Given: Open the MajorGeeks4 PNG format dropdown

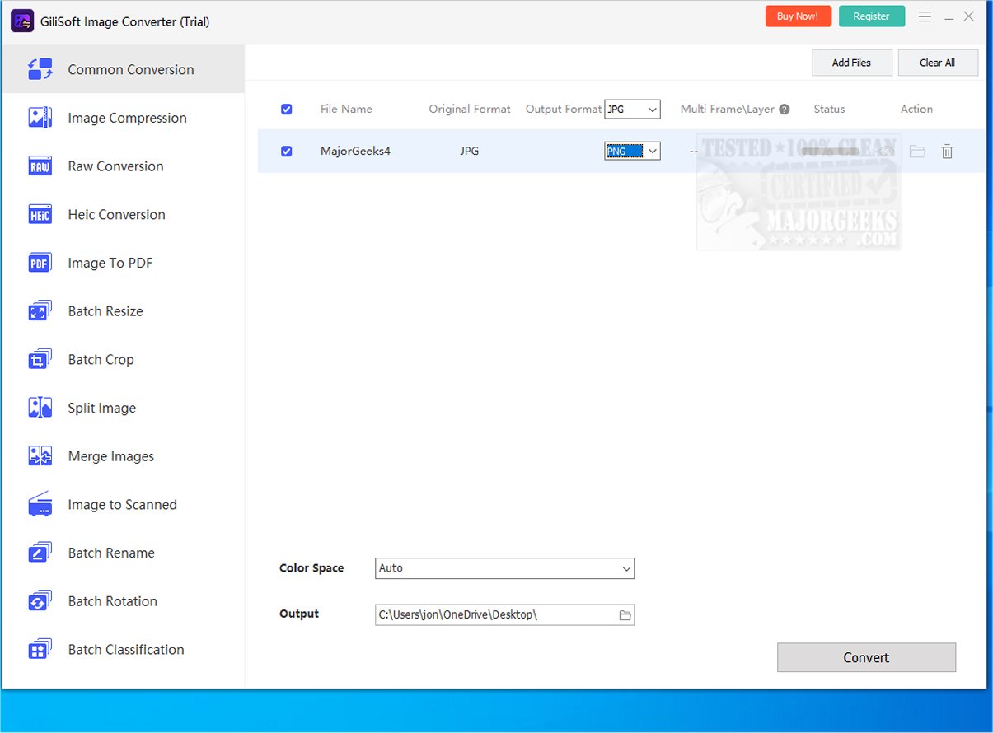Looking at the screenshot, I should pos(632,151).
